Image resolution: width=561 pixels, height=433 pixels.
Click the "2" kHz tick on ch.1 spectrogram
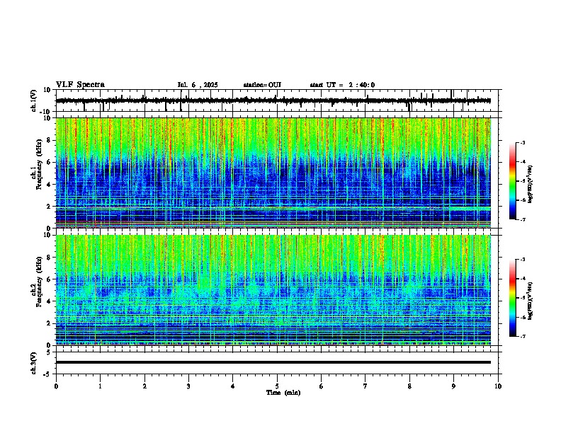(49, 206)
